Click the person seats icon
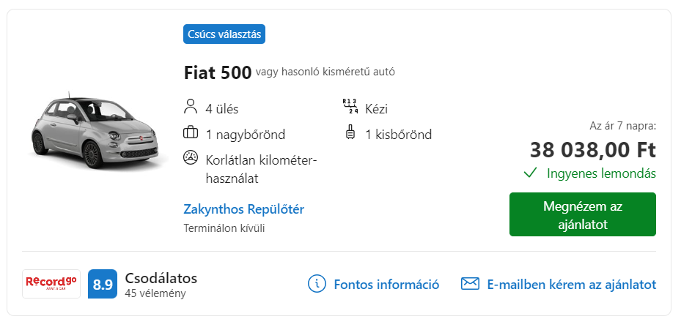 [x=191, y=107]
